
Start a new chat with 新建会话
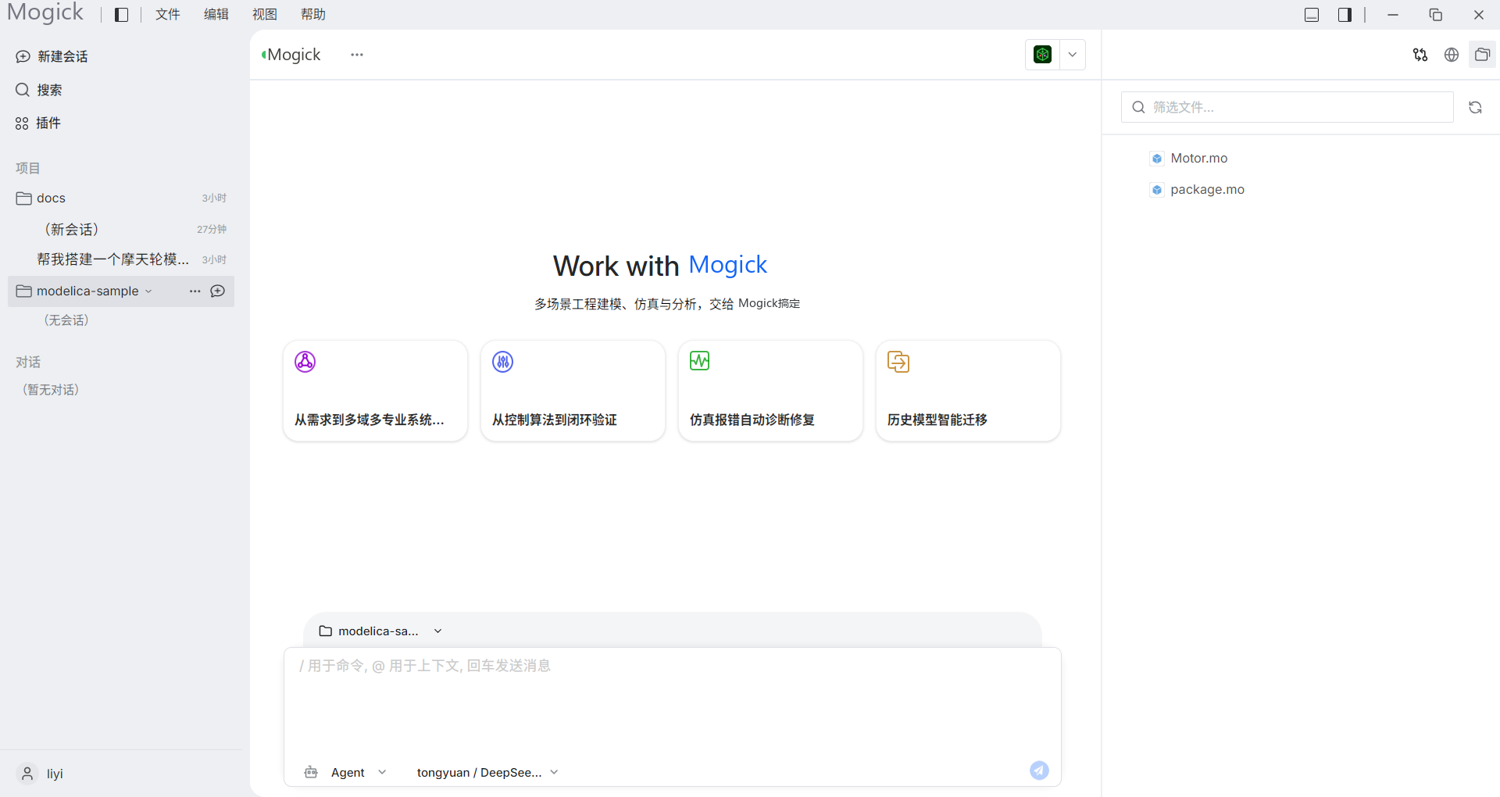pyautogui.click(x=52, y=56)
